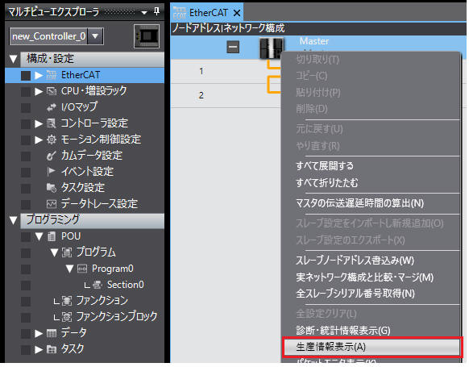Open the new_Controller_0 dropdown
The width and height of the screenshot is (469, 367).
tap(95, 36)
